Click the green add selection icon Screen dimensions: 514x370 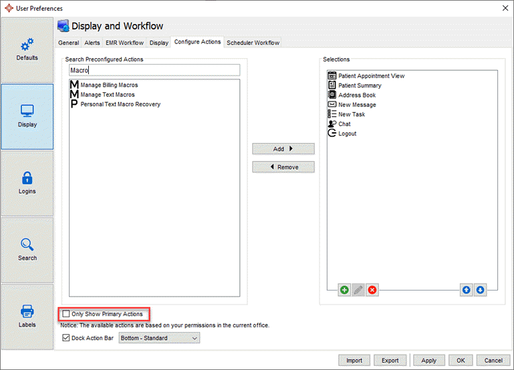[x=344, y=290]
